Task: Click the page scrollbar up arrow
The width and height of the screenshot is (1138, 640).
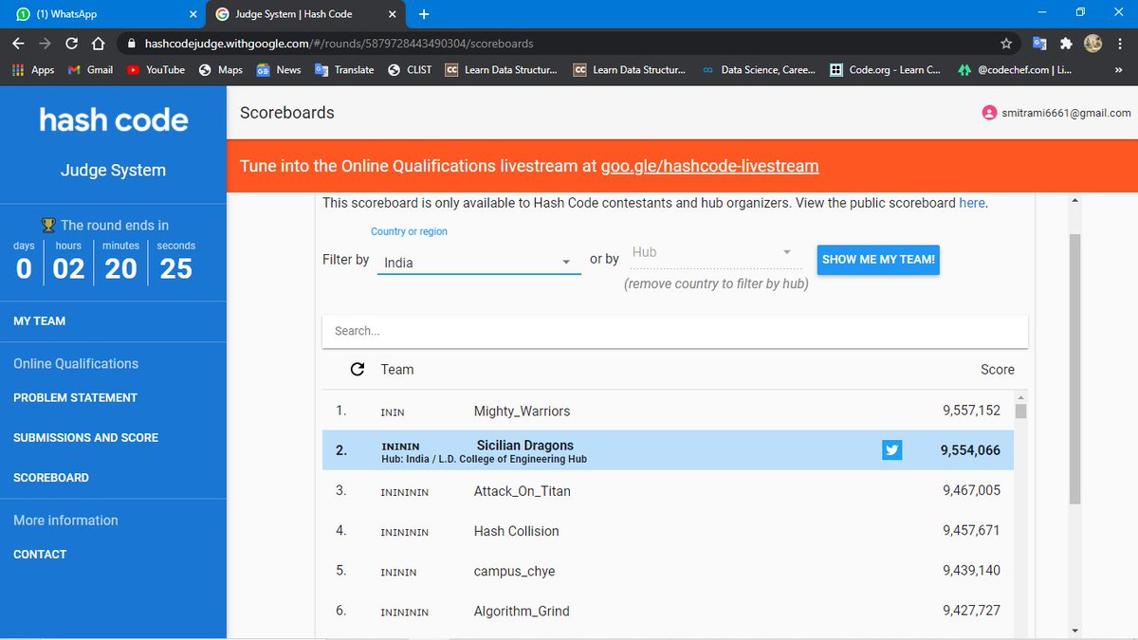Action: [1074, 200]
